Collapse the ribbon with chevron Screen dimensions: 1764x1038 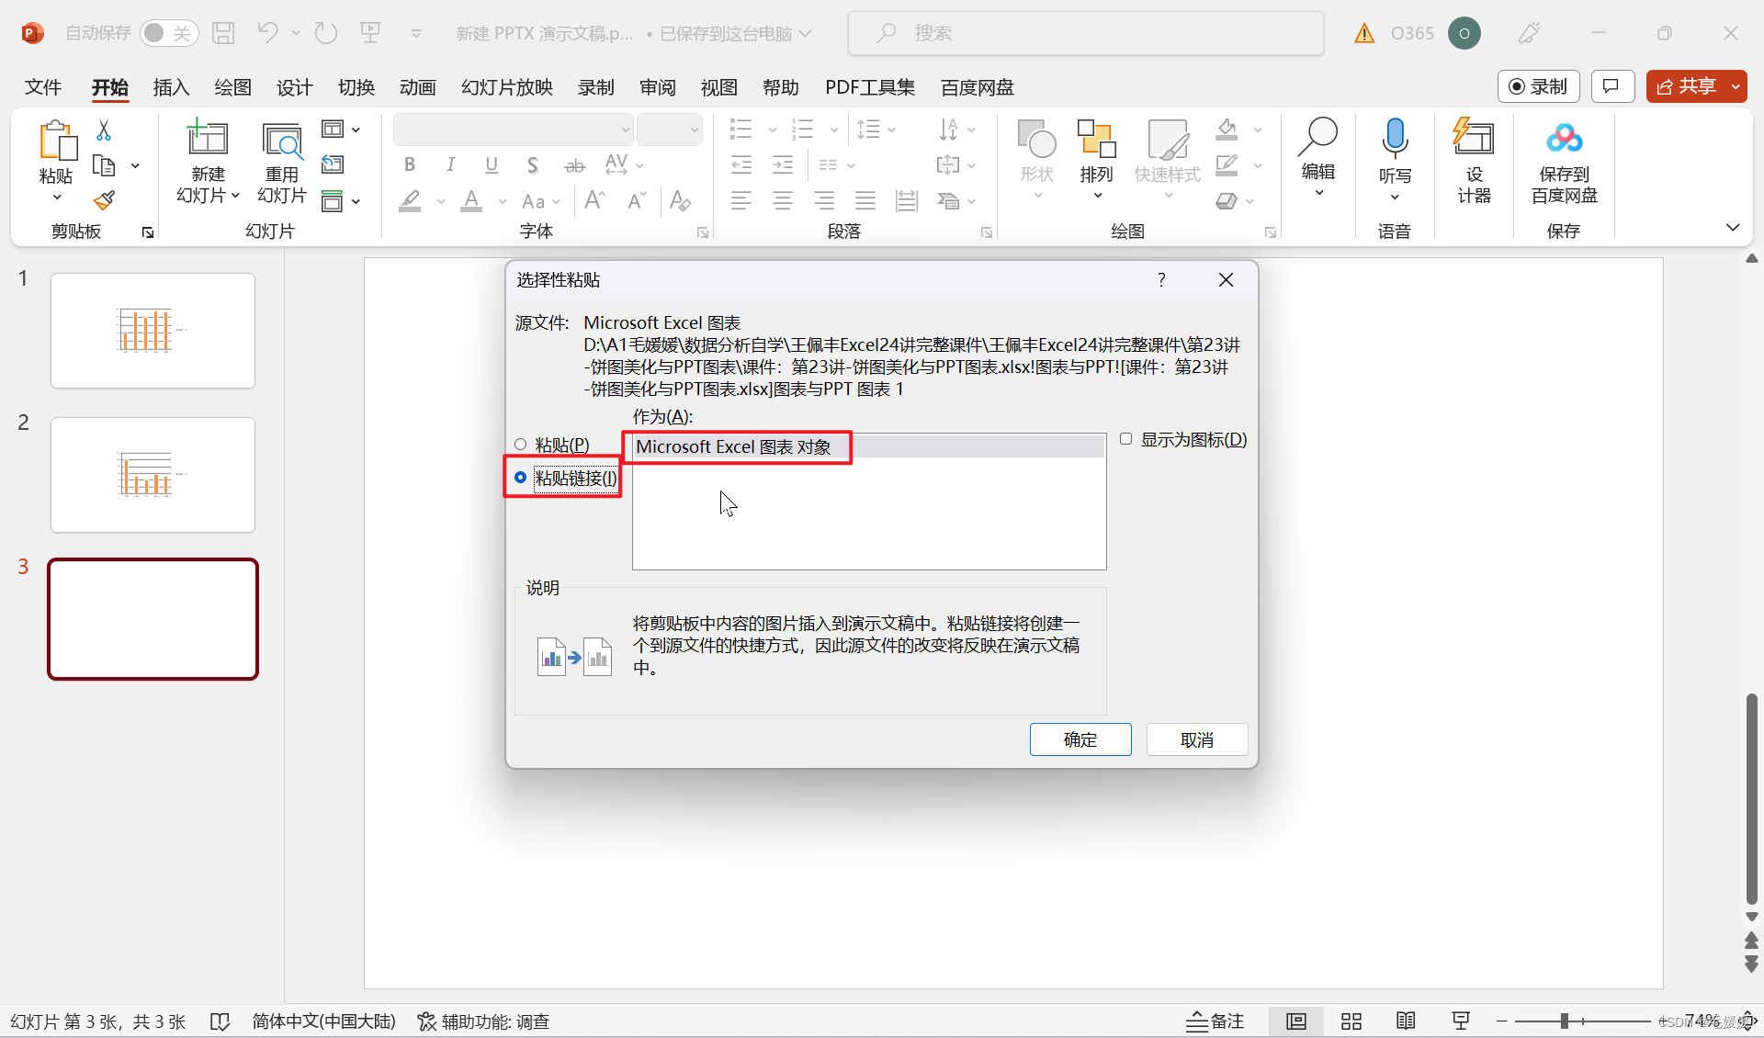pyautogui.click(x=1733, y=228)
